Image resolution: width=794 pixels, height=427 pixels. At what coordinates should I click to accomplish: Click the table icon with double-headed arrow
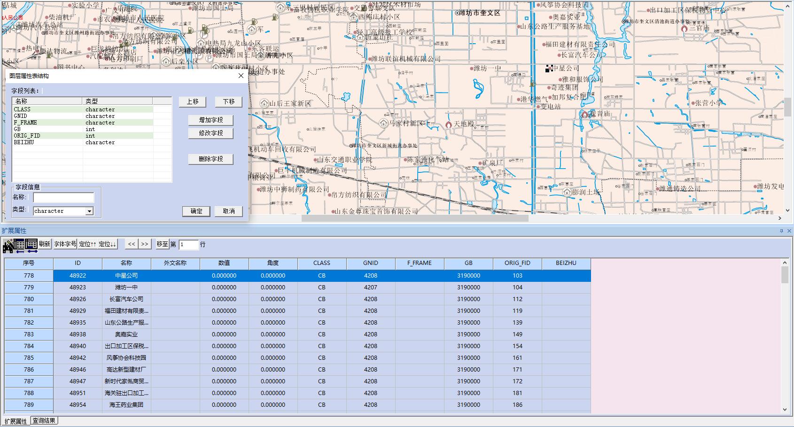(x=31, y=245)
